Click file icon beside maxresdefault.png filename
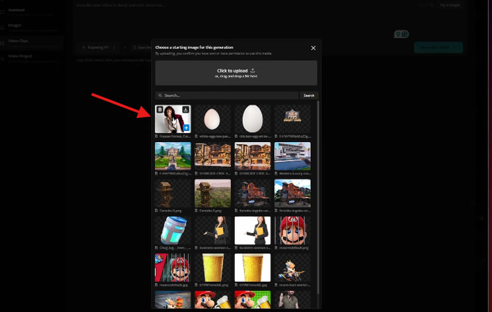The height and width of the screenshot is (312, 492). pos(276,248)
